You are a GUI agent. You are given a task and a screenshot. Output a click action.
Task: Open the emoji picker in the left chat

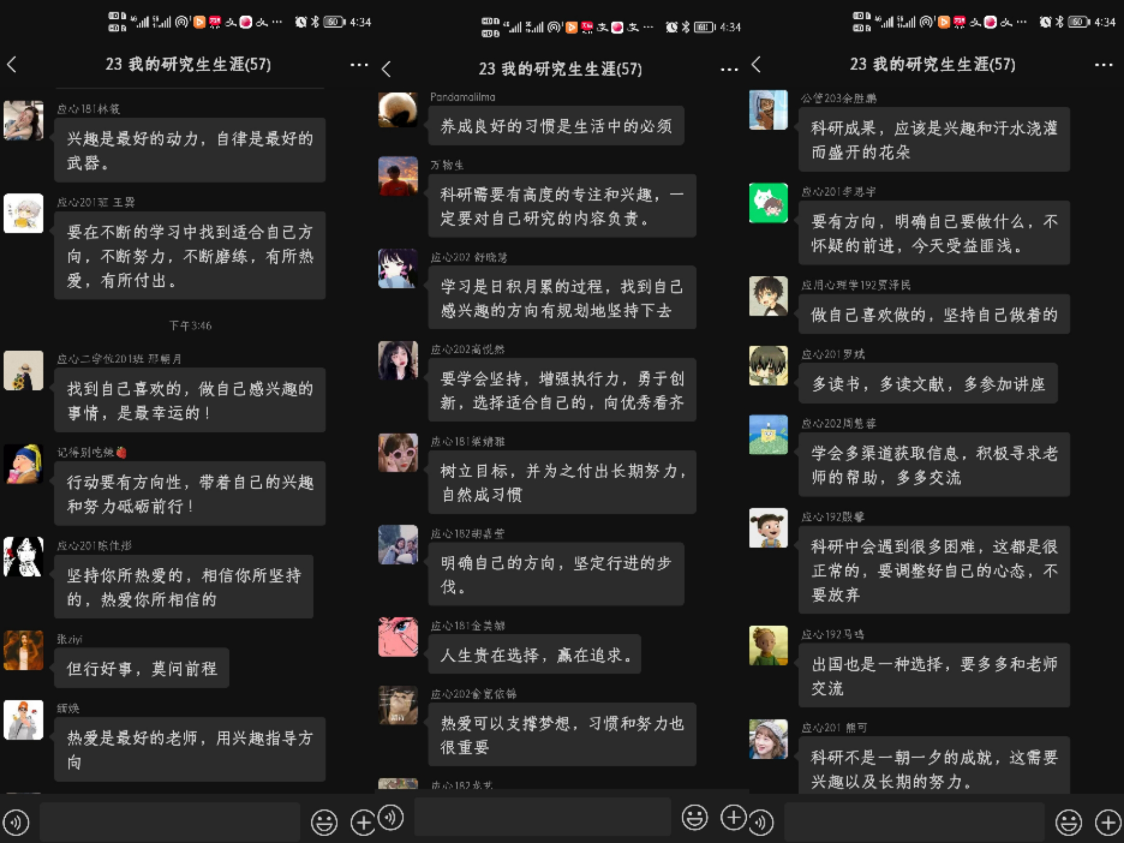324,822
